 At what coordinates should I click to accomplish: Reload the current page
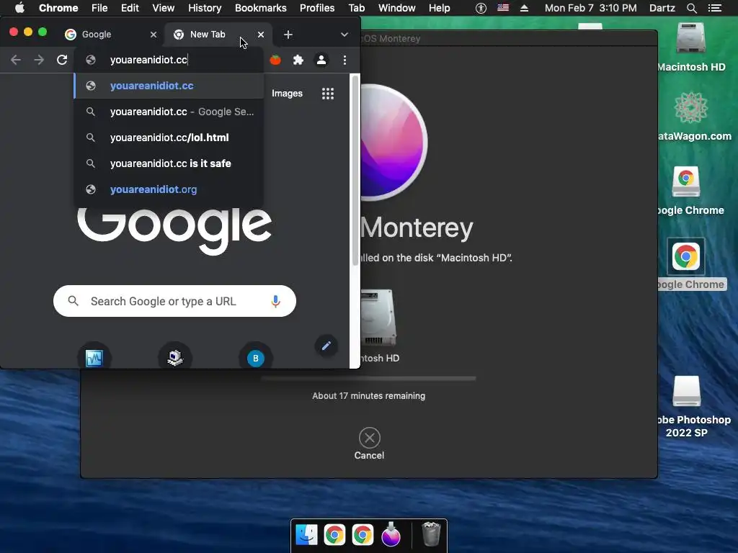point(62,60)
